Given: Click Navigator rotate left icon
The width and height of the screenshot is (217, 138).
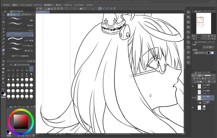Looking at the screenshot, I should click(203, 39).
